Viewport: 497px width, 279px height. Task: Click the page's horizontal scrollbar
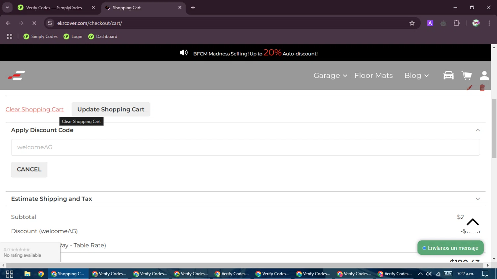coord(245,265)
